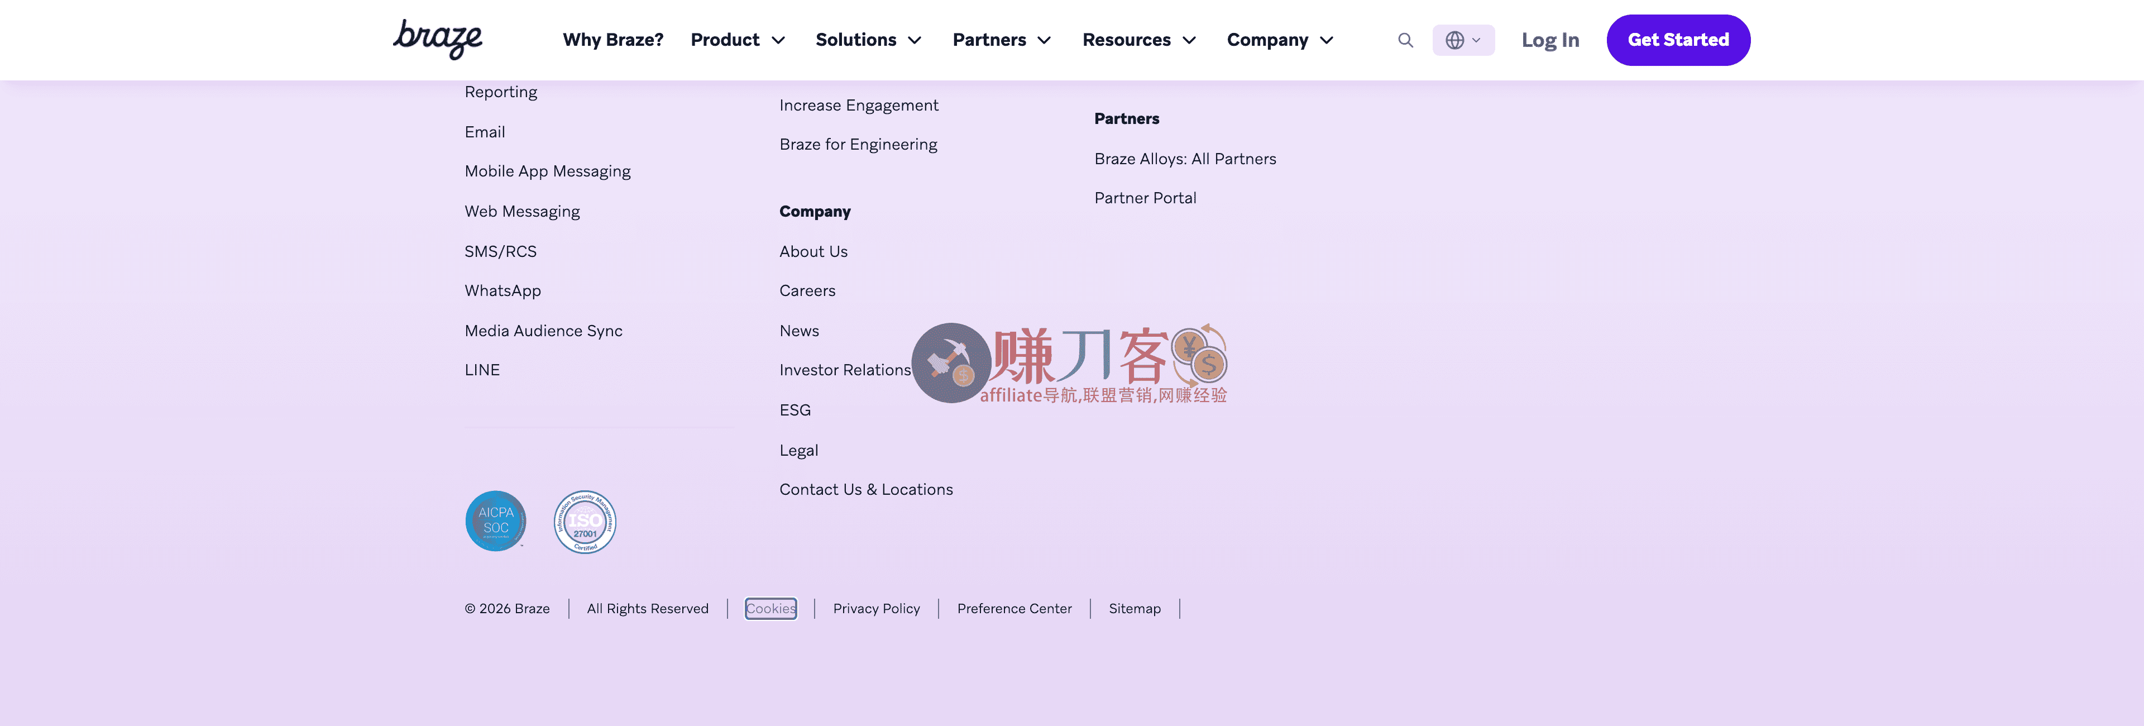Open the search magnifier icon
This screenshot has width=2144, height=726.
tap(1405, 40)
